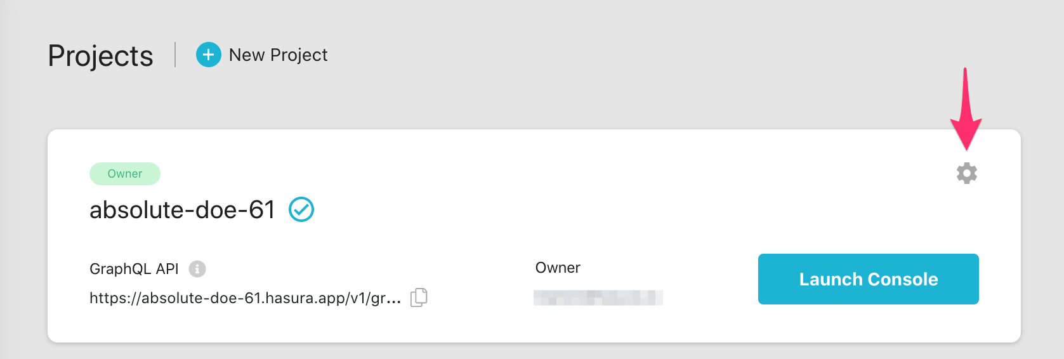Open project settings via the gear icon
Screen dimensions: 1064x359
pos(966,173)
